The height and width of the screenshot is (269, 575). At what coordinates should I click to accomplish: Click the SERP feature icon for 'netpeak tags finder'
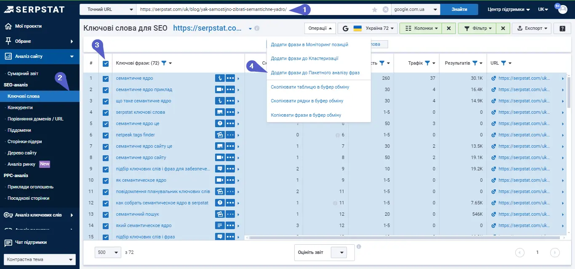pos(219,135)
